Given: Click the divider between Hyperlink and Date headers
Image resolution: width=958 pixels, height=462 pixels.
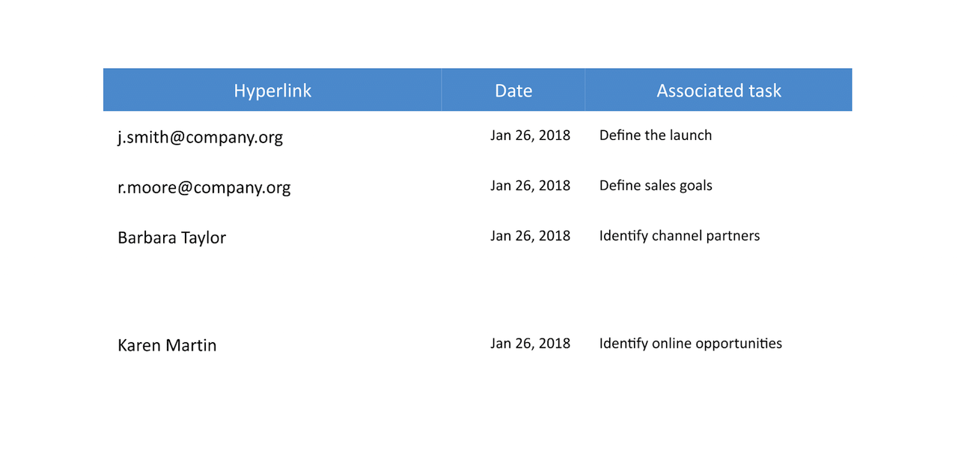Looking at the screenshot, I should [442, 91].
